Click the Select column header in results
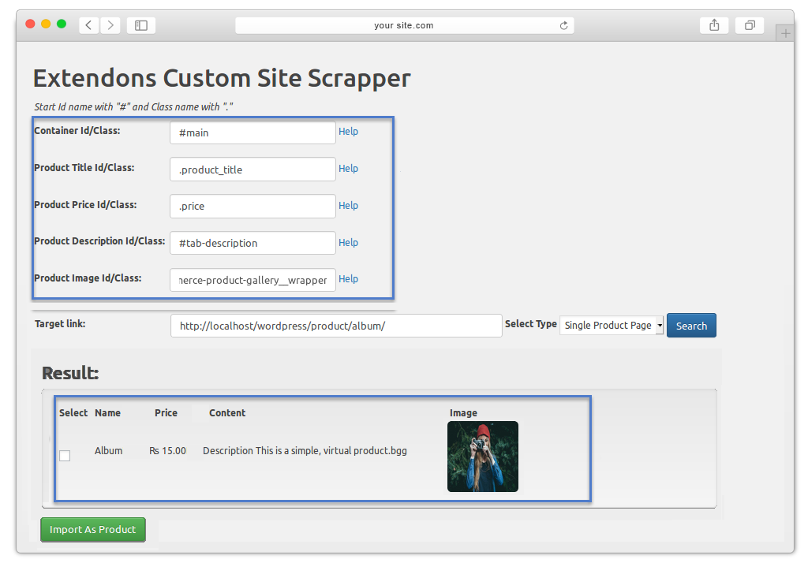This screenshot has width=808, height=563. [x=73, y=412]
